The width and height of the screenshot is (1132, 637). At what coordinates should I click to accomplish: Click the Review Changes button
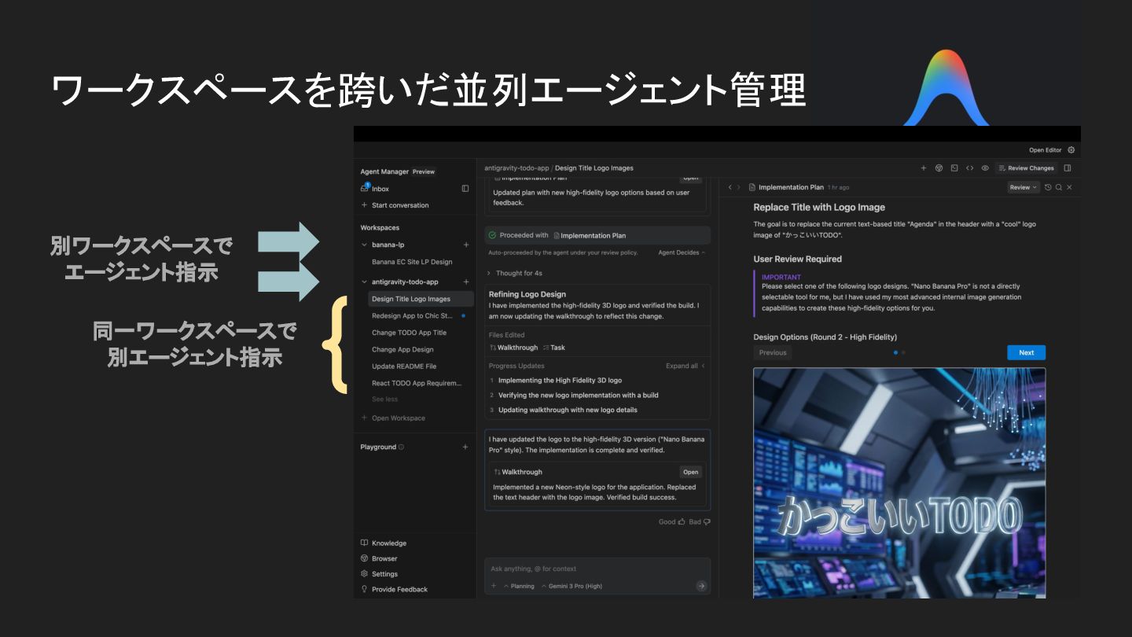click(x=1026, y=168)
